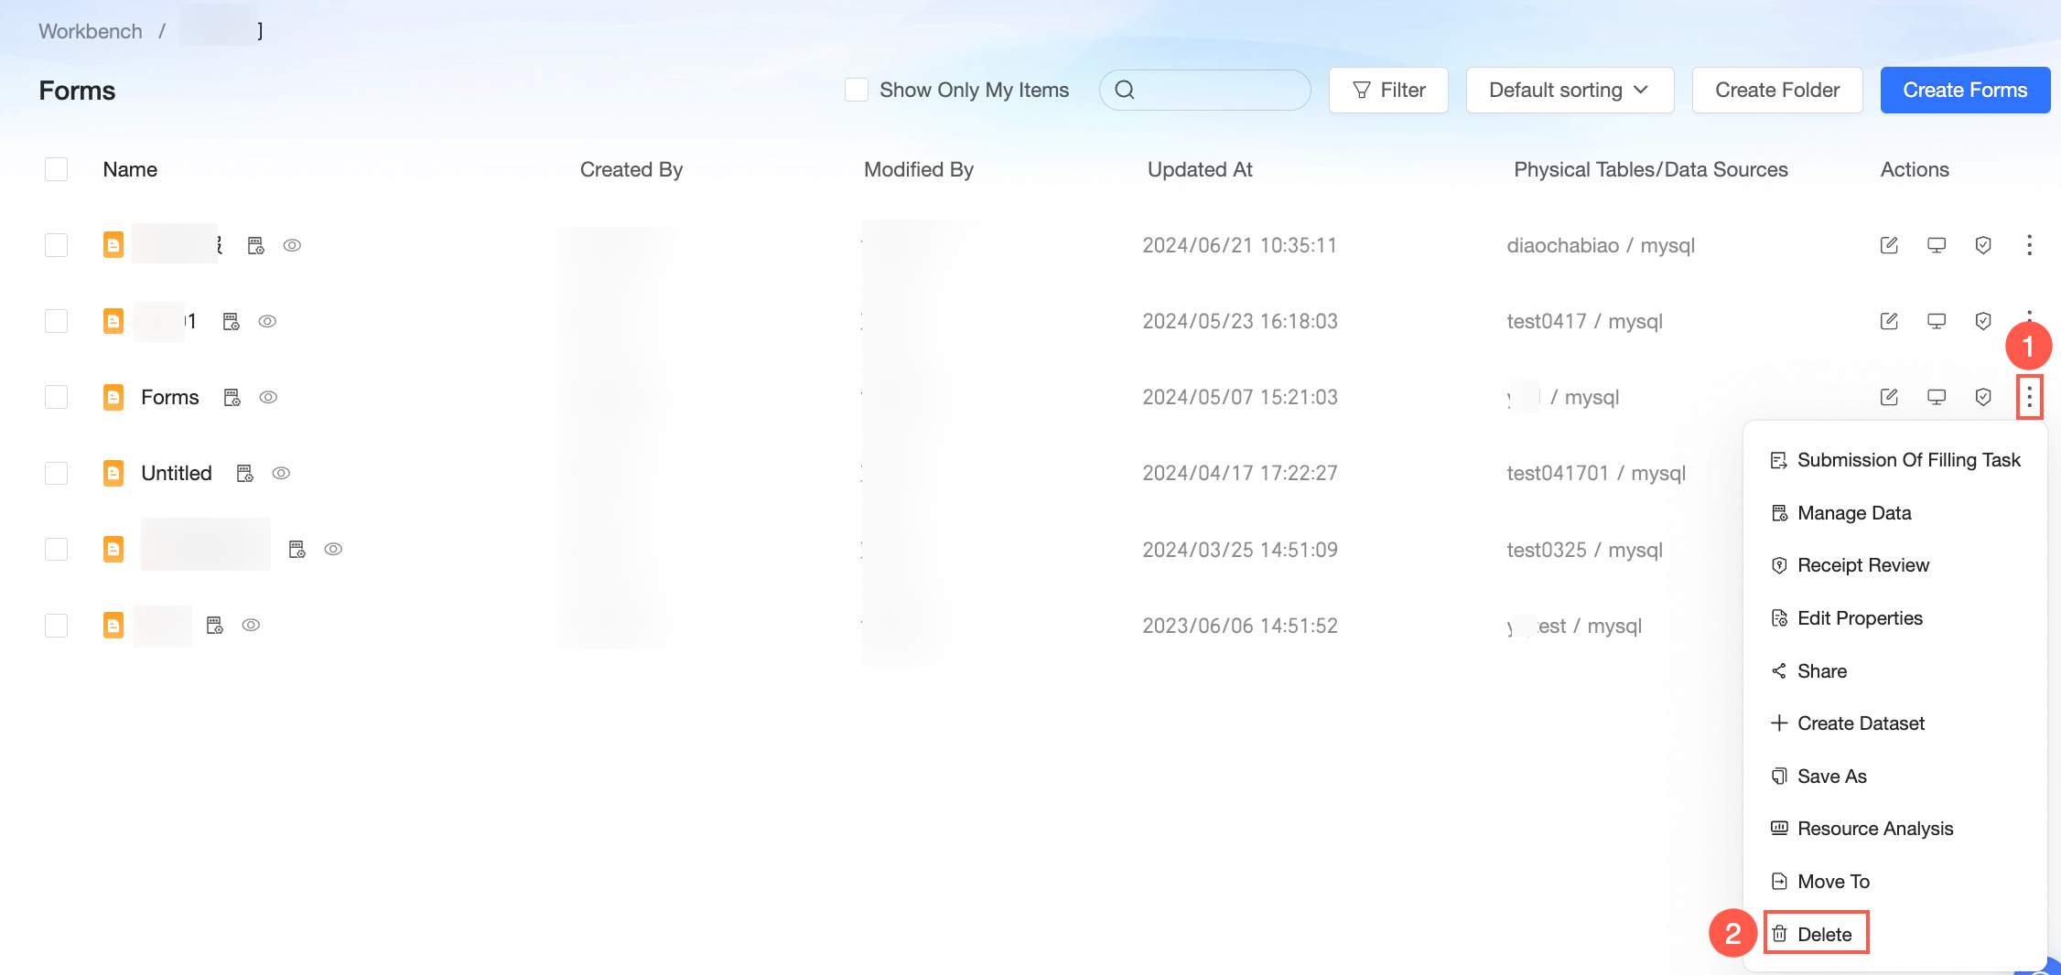Click the orange form icon in the 2023/06/06 row

[x=113, y=625]
